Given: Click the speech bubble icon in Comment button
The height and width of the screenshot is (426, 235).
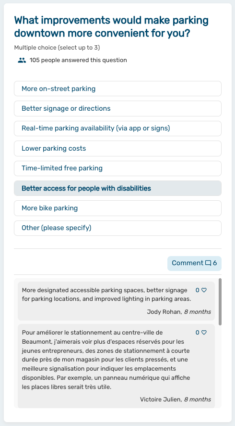Looking at the screenshot, I should (x=208, y=263).
